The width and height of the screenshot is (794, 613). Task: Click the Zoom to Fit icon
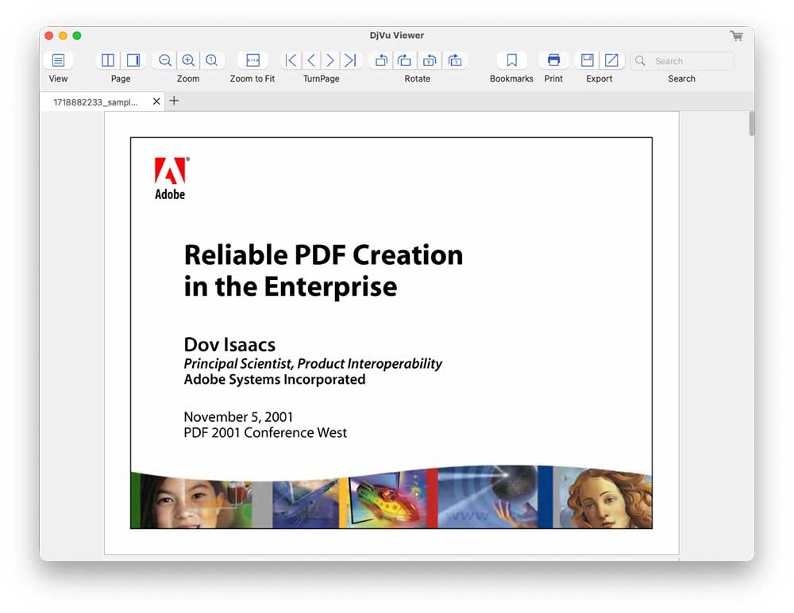pyautogui.click(x=252, y=61)
